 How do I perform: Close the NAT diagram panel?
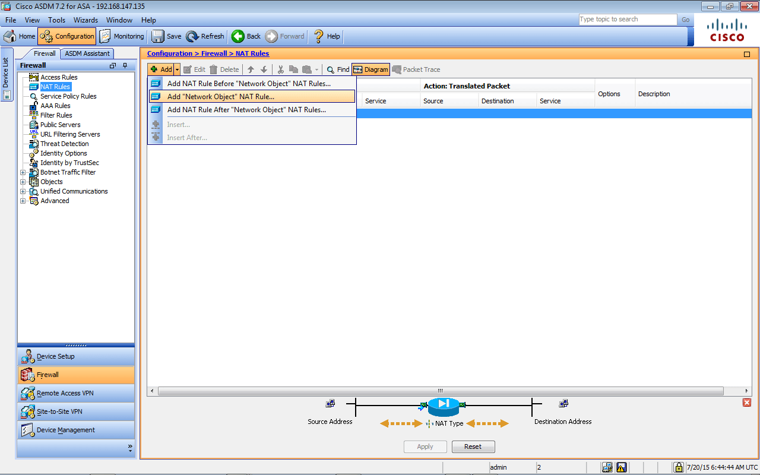[747, 403]
